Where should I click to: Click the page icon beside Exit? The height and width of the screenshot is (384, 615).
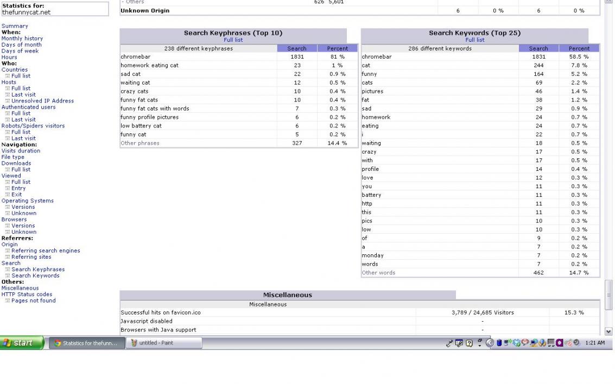(8, 195)
